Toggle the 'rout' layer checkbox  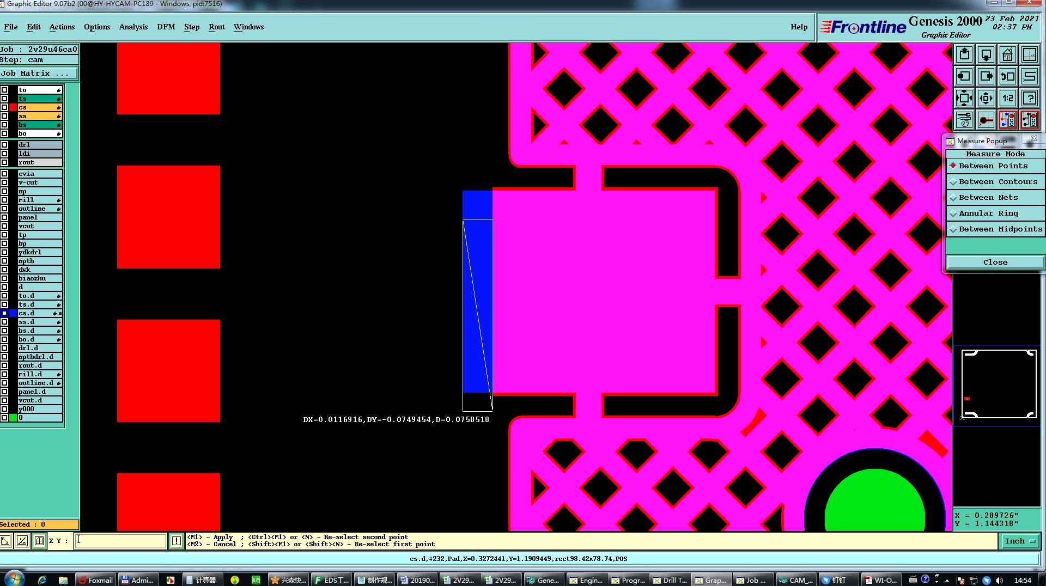coord(4,162)
